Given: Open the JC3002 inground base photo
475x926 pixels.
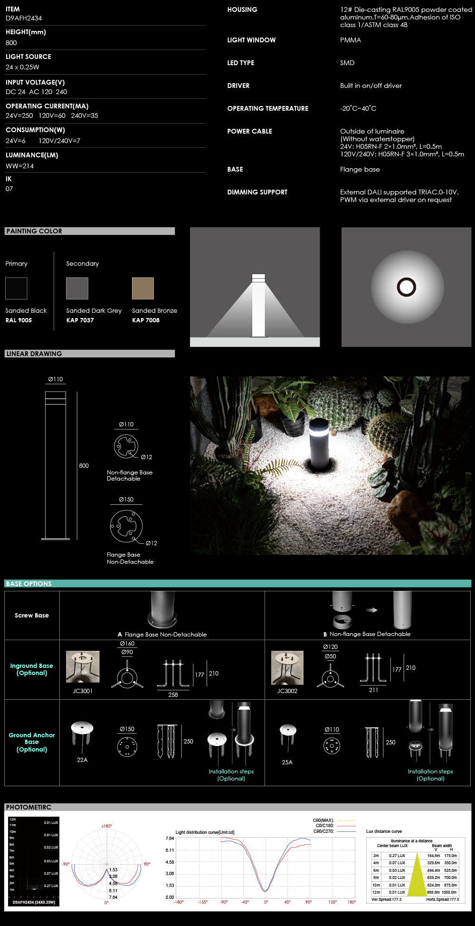Looking at the screenshot, I should point(287,667).
